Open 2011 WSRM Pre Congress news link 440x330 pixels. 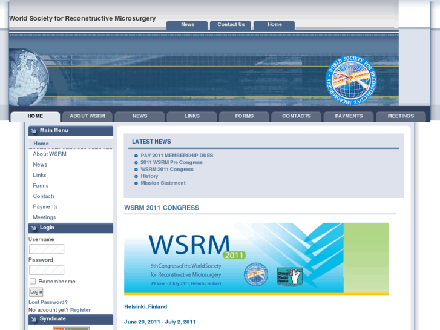click(171, 163)
